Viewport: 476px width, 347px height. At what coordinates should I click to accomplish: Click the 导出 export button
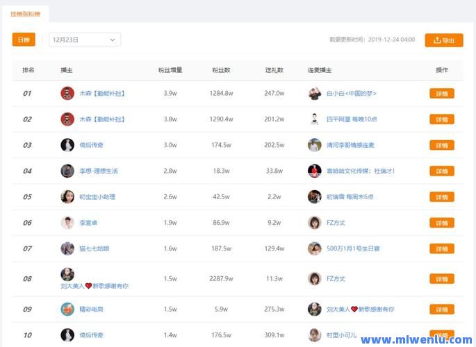point(443,40)
